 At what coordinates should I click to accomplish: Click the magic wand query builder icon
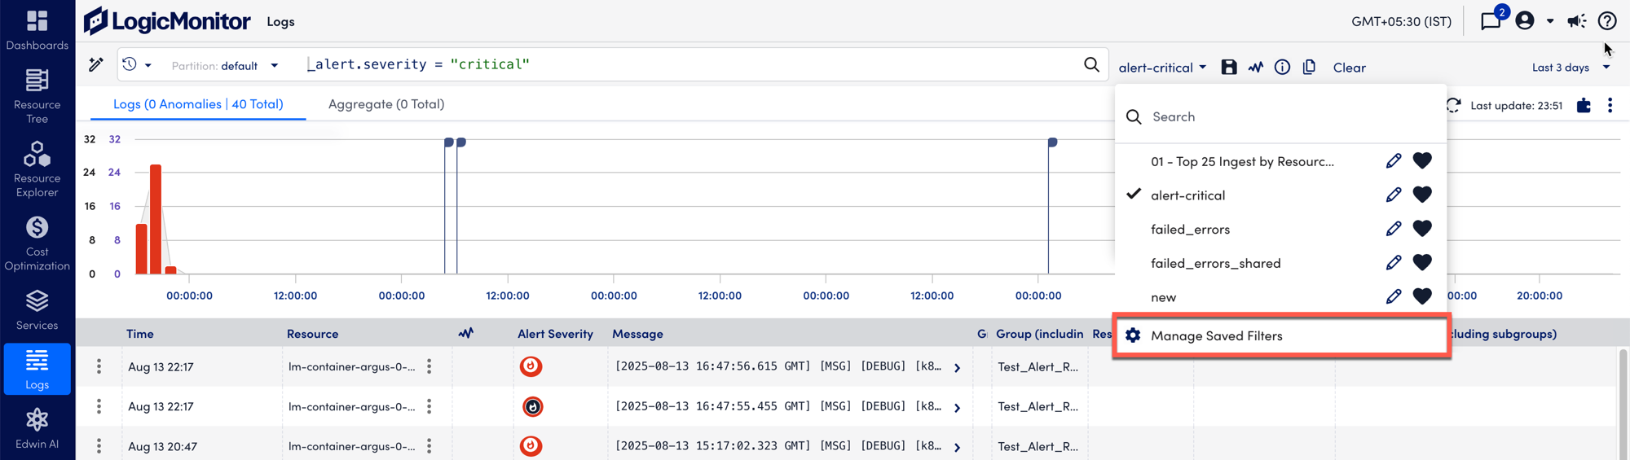click(96, 64)
